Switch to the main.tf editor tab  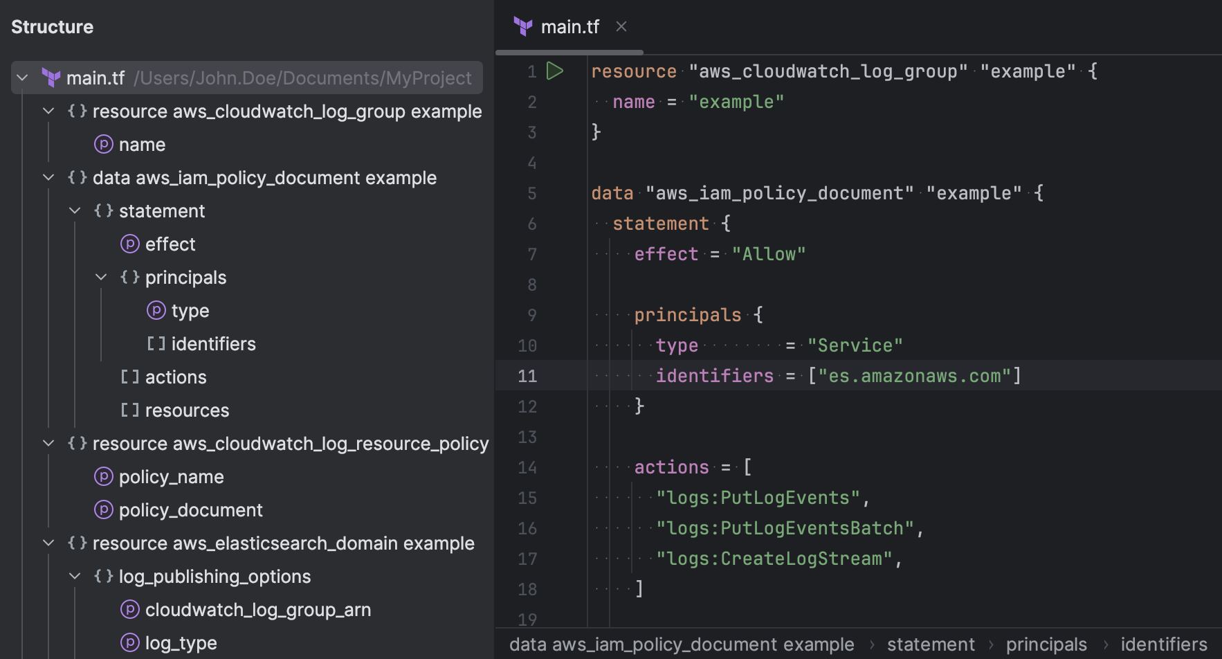click(570, 26)
